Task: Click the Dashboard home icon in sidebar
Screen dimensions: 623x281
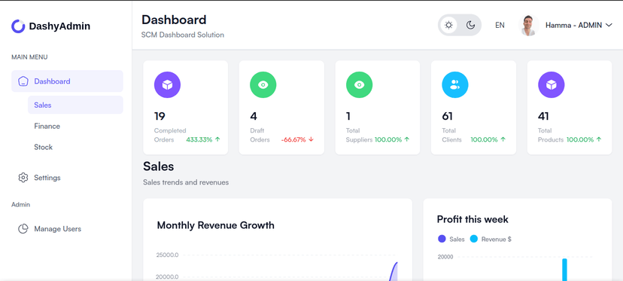Action: pos(23,81)
